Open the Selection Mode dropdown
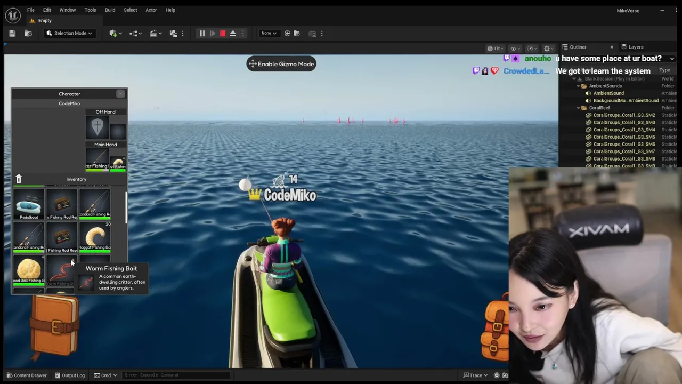This screenshot has height=384, width=682. [69, 34]
